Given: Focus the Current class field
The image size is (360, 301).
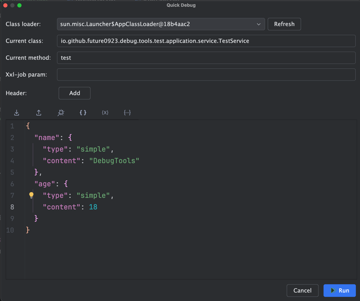Looking at the screenshot, I should (x=206, y=41).
